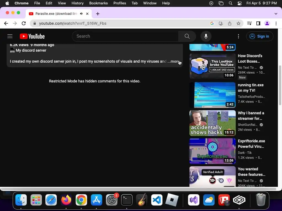Open System Settings from the Dock
This screenshot has width=282, height=211.
[112, 200]
